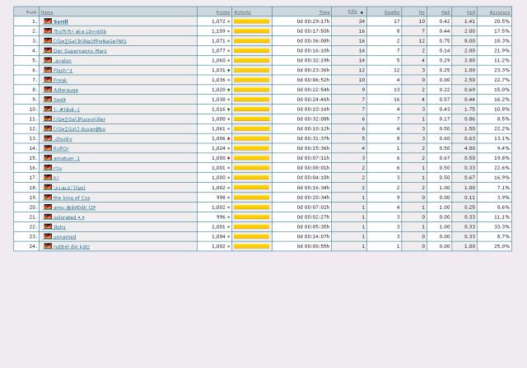Click the flag beside rubbel die katz
Viewport: 527px width, 368px height.
pos(48,246)
